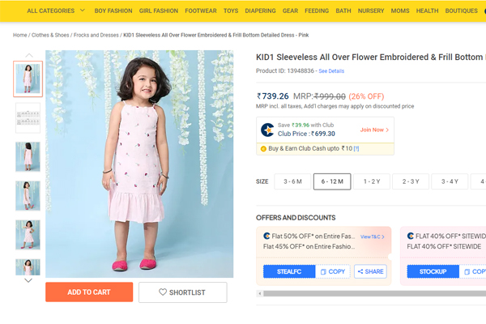Open the Club Cash help question mark
This screenshot has height=324, width=486.
tap(356, 149)
